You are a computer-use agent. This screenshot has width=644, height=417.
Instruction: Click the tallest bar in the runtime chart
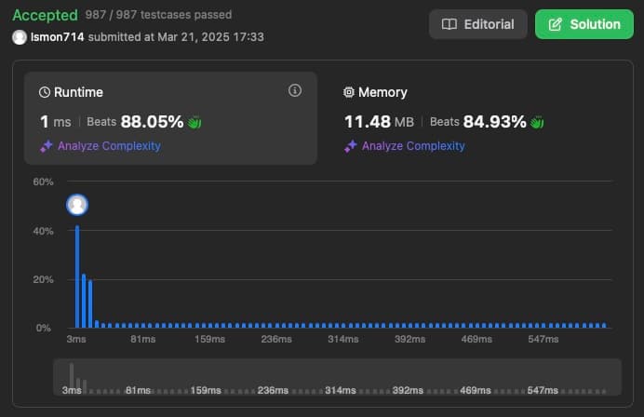point(77,276)
